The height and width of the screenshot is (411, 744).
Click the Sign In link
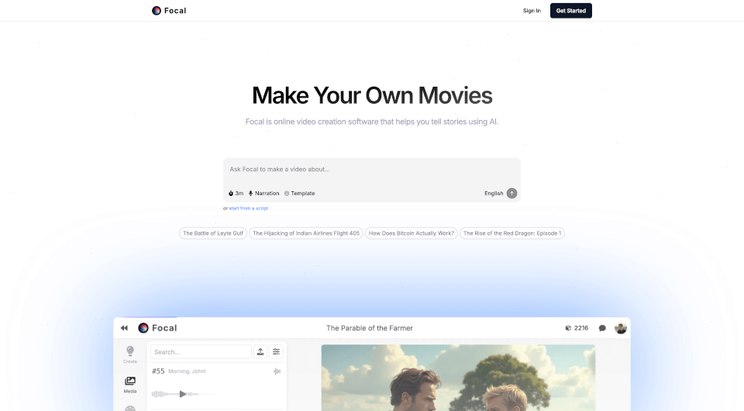click(532, 11)
